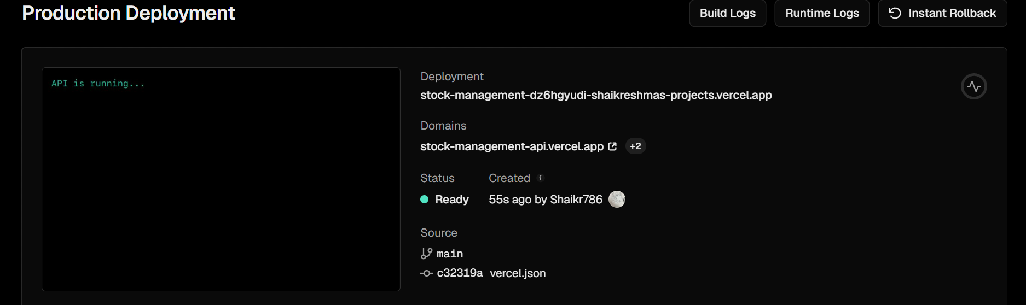Open the Runtime Logs

(822, 13)
